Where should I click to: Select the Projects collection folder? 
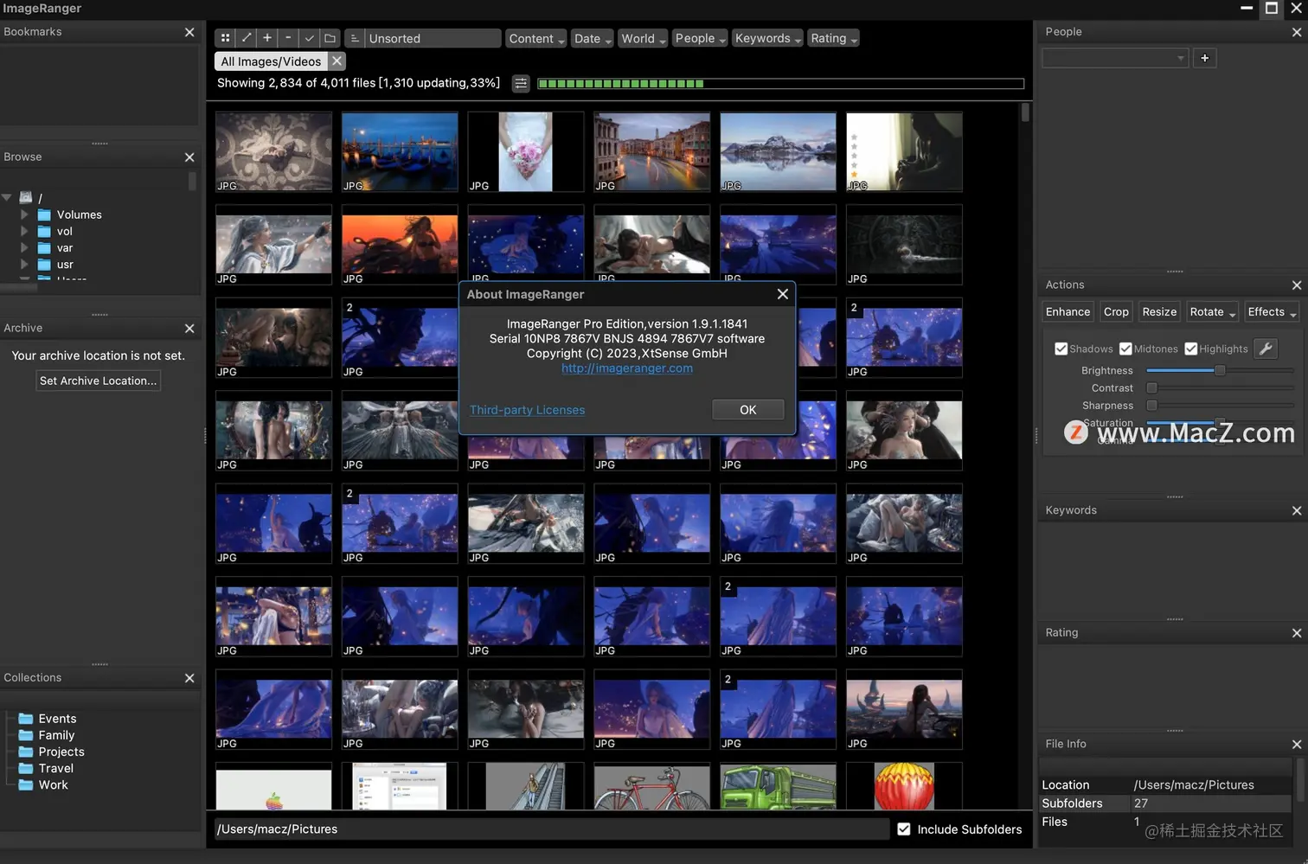(x=52, y=752)
